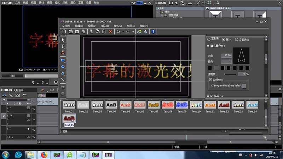Click the Windows Start button

tap(6, 155)
